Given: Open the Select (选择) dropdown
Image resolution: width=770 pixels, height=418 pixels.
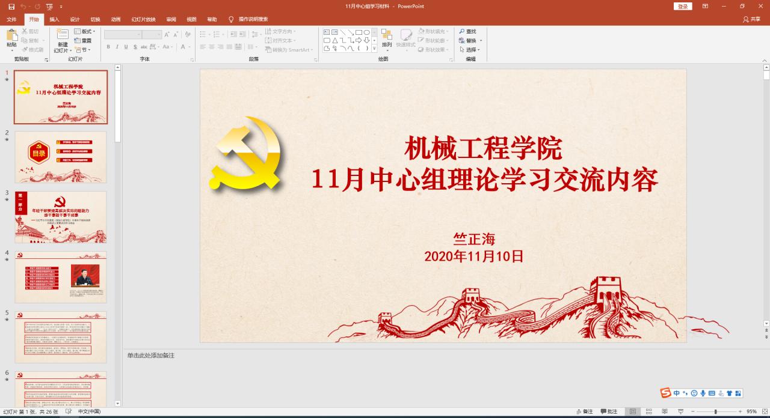Looking at the screenshot, I should pos(470,50).
